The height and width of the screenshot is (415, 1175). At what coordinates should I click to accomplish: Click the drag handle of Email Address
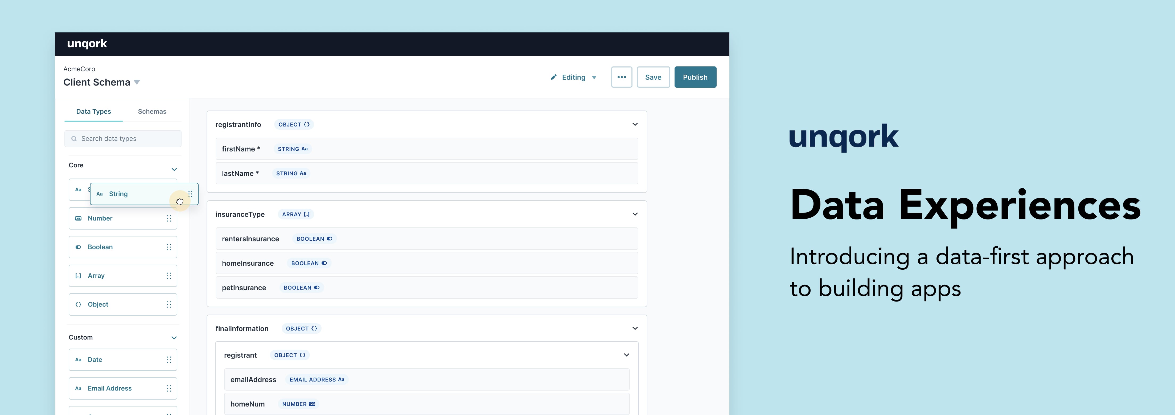(169, 388)
